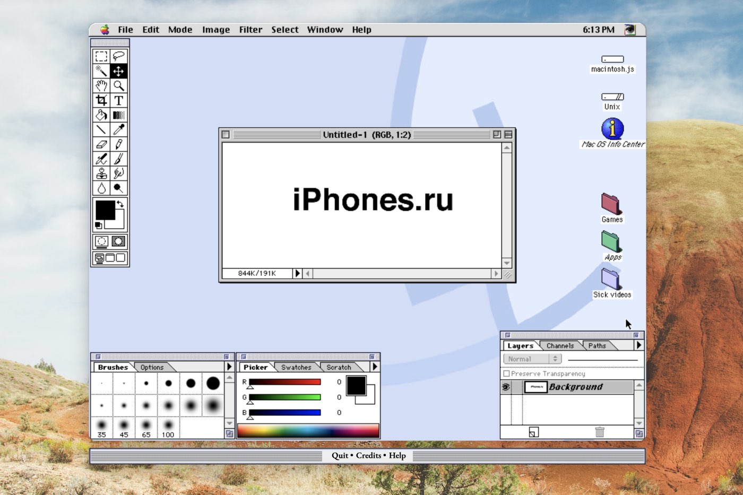
Task: Open the File menu
Action: 125,30
